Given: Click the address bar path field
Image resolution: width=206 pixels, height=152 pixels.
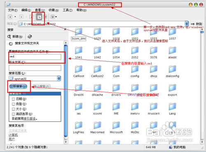Looking at the screenshot, I should pos(102,24).
